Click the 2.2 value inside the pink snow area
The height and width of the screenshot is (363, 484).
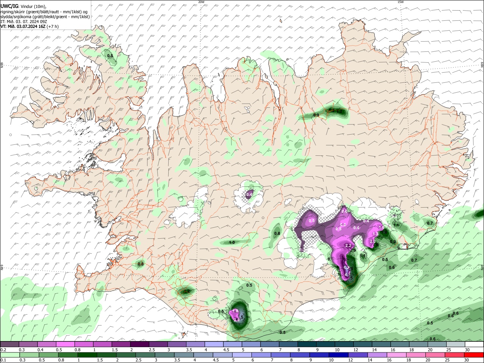348,246
